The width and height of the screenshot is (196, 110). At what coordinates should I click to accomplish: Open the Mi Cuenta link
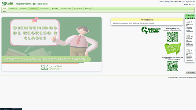pos(191,5)
